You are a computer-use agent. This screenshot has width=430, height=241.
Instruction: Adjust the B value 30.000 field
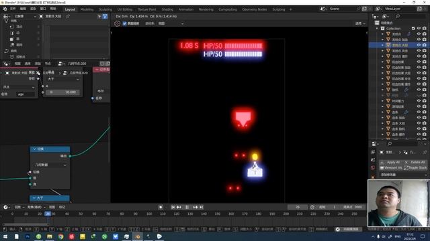pos(62,92)
